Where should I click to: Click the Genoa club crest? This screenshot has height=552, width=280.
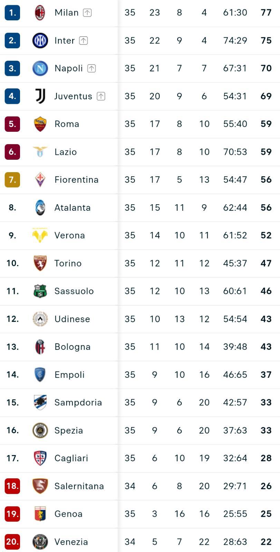point(40,514)
